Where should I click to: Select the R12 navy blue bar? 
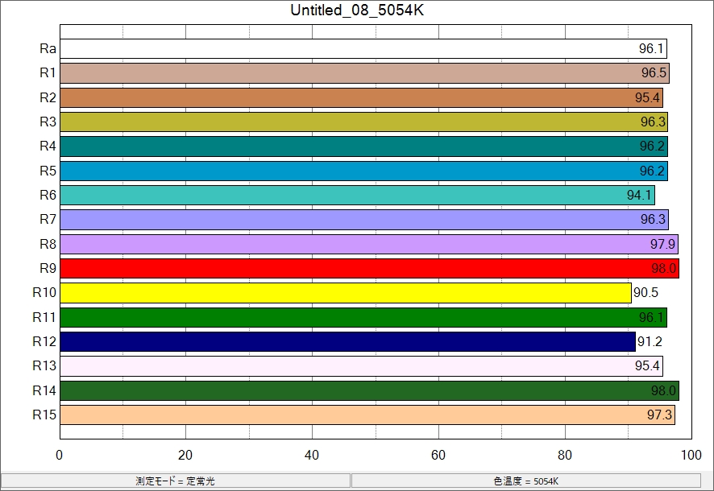point(348,341)
